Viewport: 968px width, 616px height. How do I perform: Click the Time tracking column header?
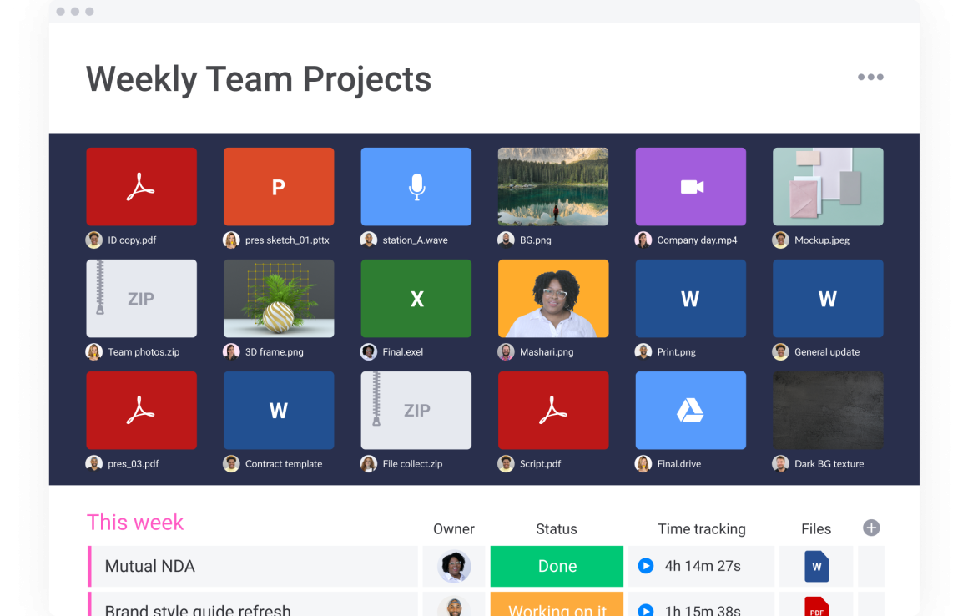pos(701,529)
